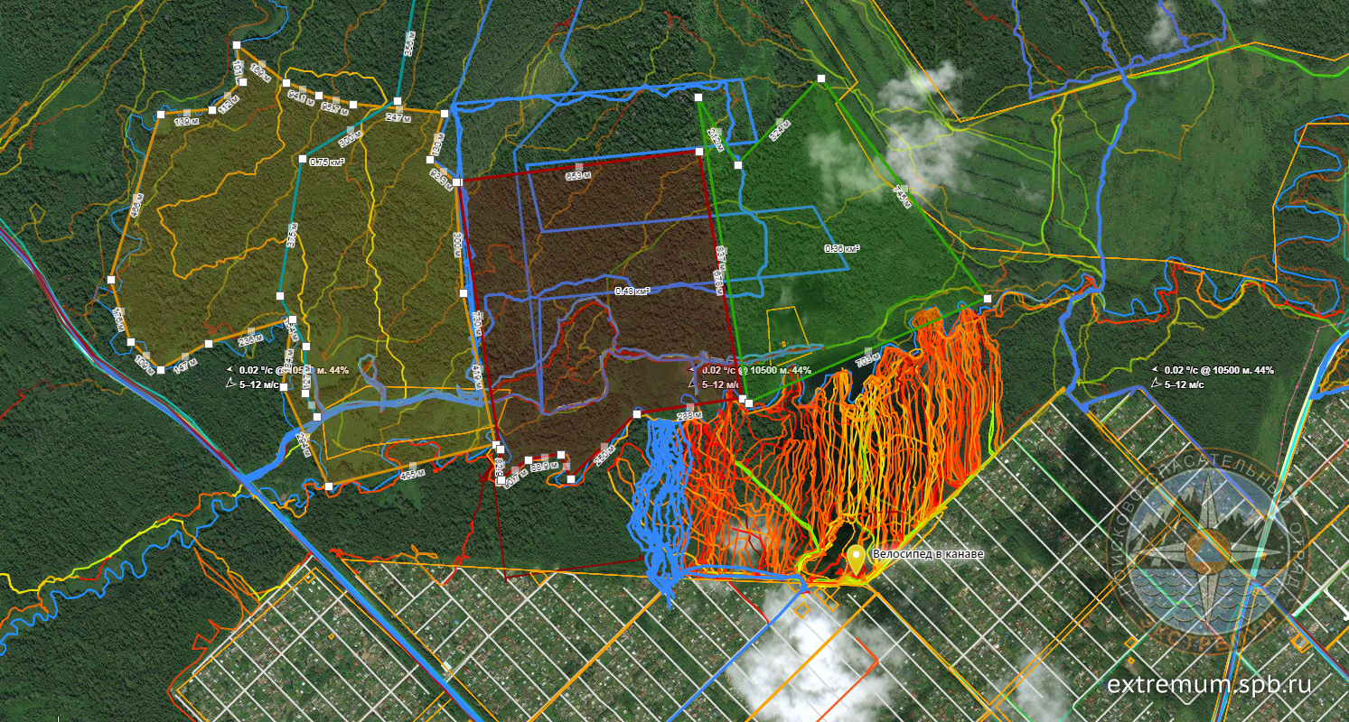The height and width of the screenshot is (722, 1349).
Task: Click wind arrow icon beside rightmost 5–12 м/с
Action: pos(1156,384)
